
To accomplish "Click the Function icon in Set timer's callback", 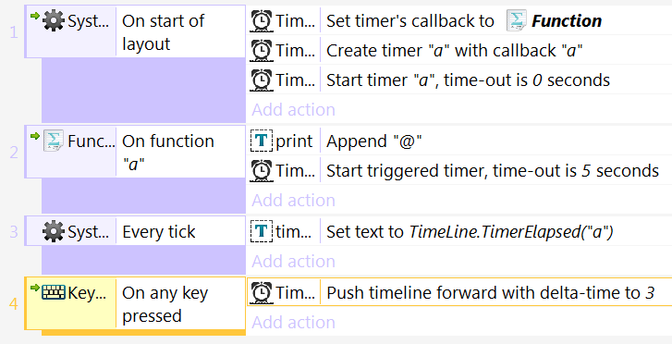I will click(x=517, y=20).
